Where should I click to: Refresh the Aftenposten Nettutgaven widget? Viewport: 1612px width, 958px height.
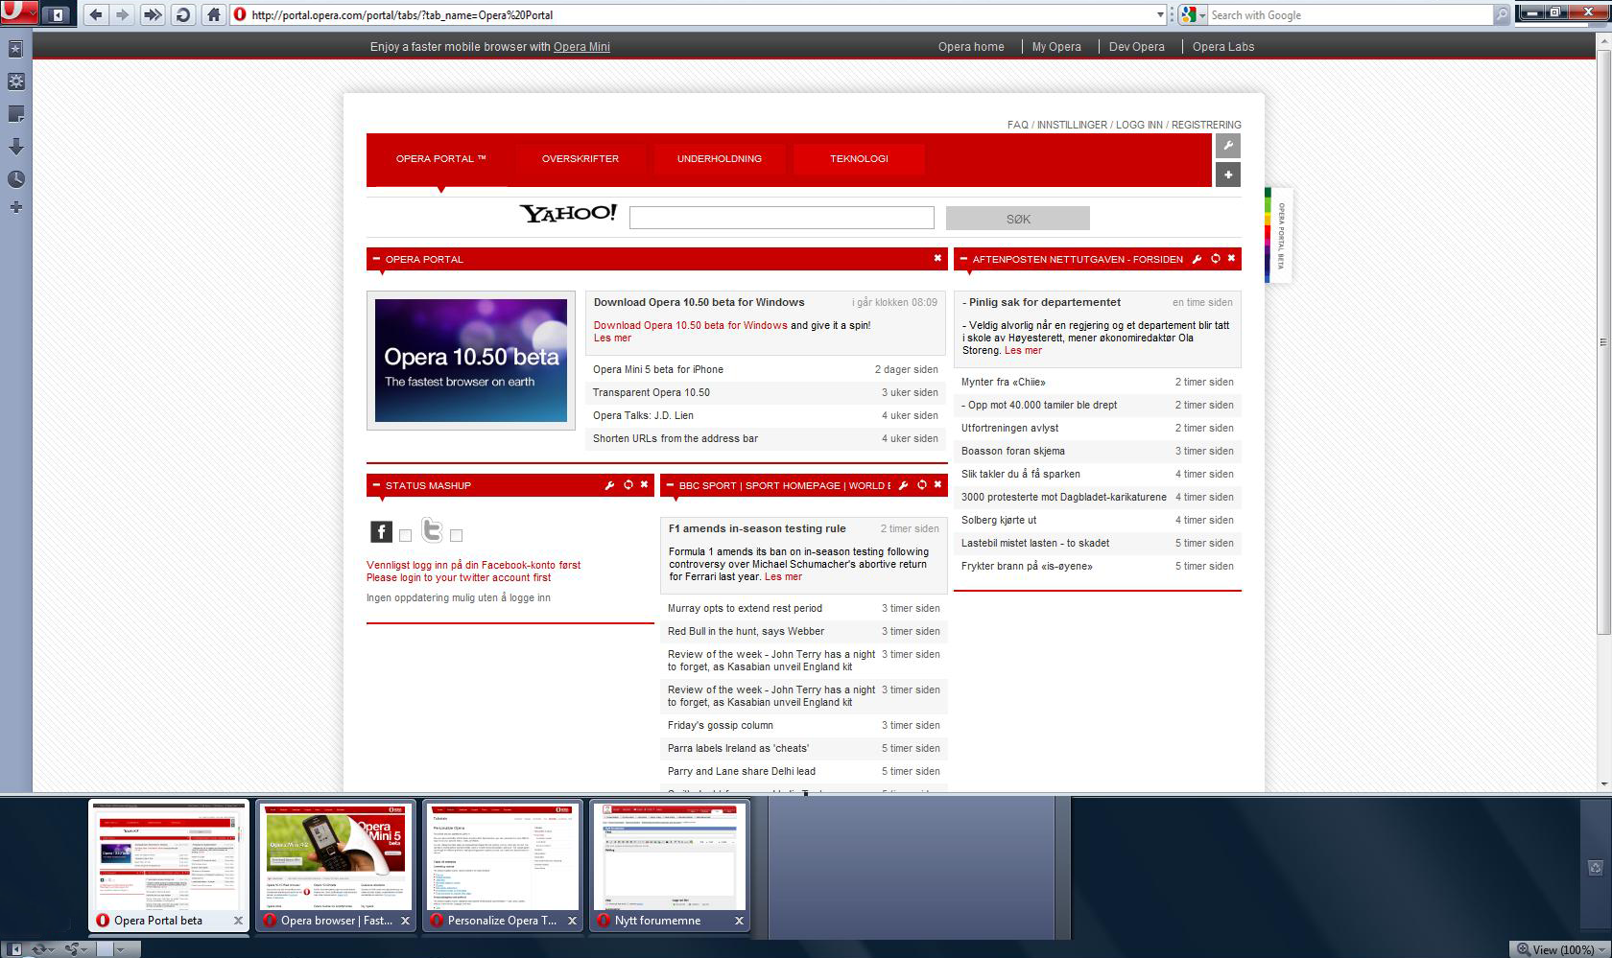(x=1215, y=259)
